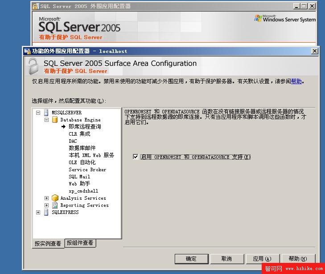
Task: Open help with 帮助(H) button
Action: click(298, 259)
